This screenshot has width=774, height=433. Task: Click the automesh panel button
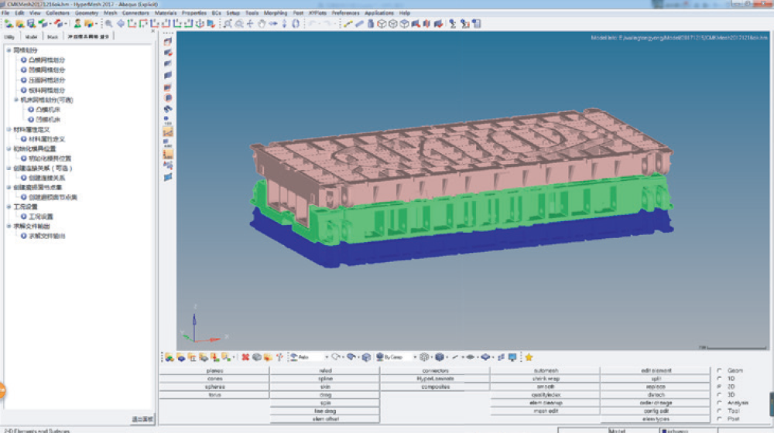click(545, 370)
